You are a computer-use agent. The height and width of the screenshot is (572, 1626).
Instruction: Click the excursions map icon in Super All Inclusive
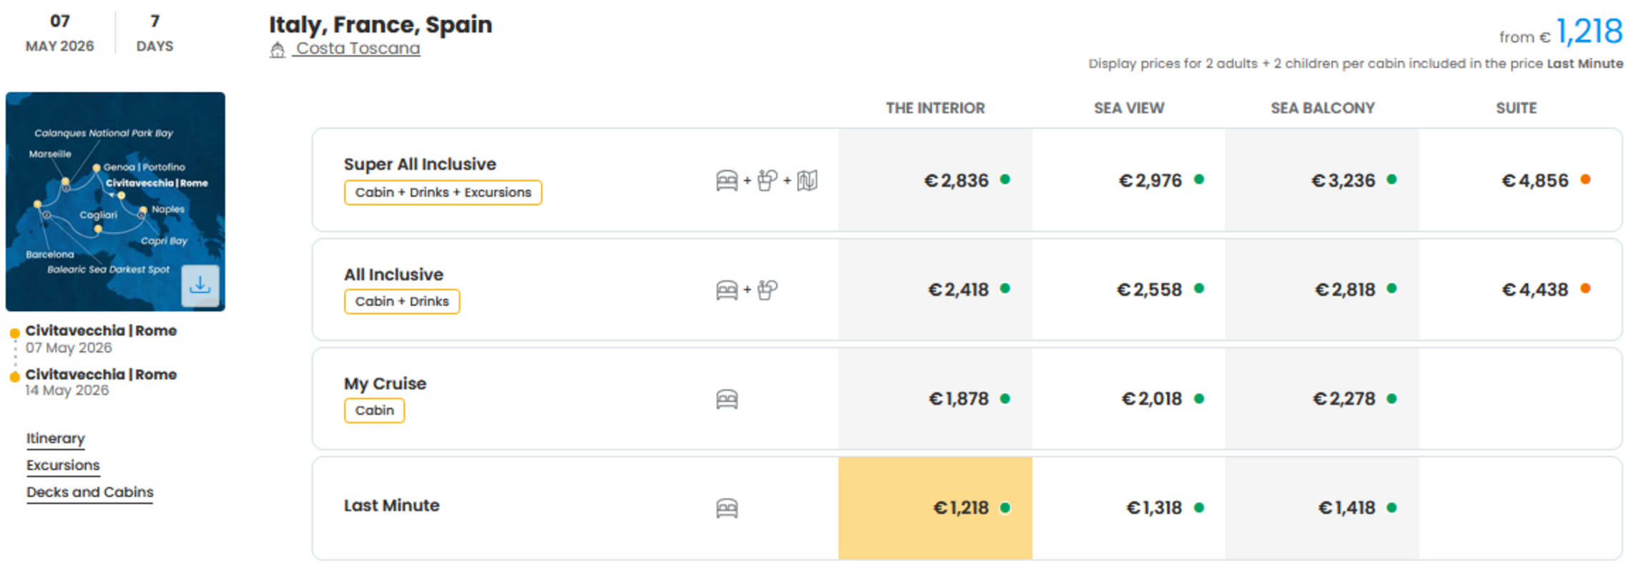(x=807, y=180)
